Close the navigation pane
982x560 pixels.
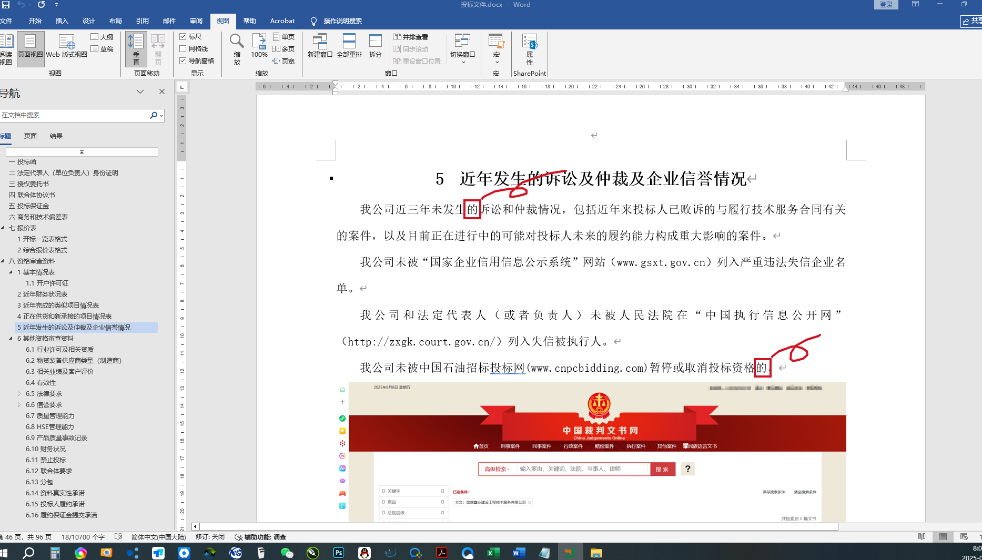coord(162,91)
